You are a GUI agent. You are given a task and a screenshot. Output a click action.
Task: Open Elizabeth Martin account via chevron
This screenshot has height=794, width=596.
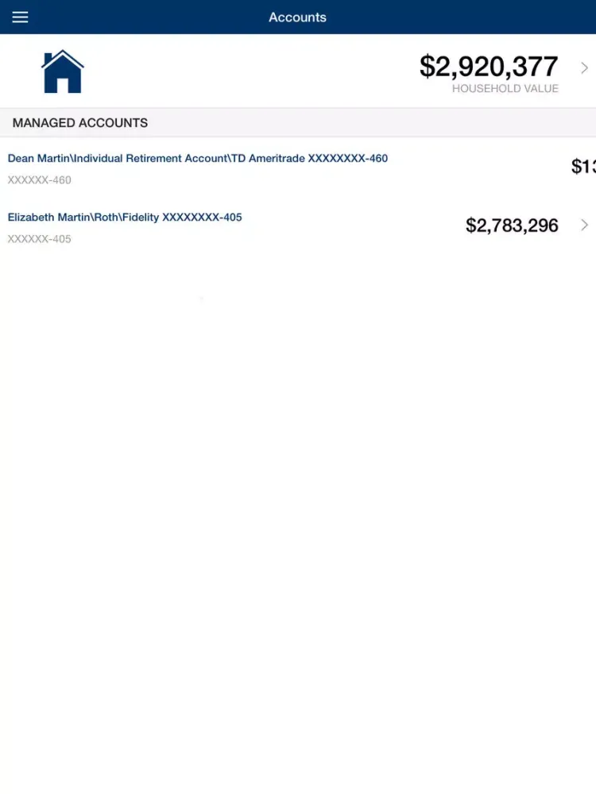click(x=585, y=225)
